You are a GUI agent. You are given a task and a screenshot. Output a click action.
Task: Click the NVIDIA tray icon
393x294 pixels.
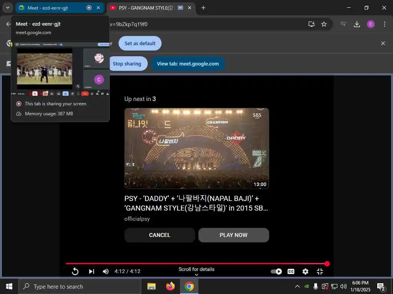[307, 286]
